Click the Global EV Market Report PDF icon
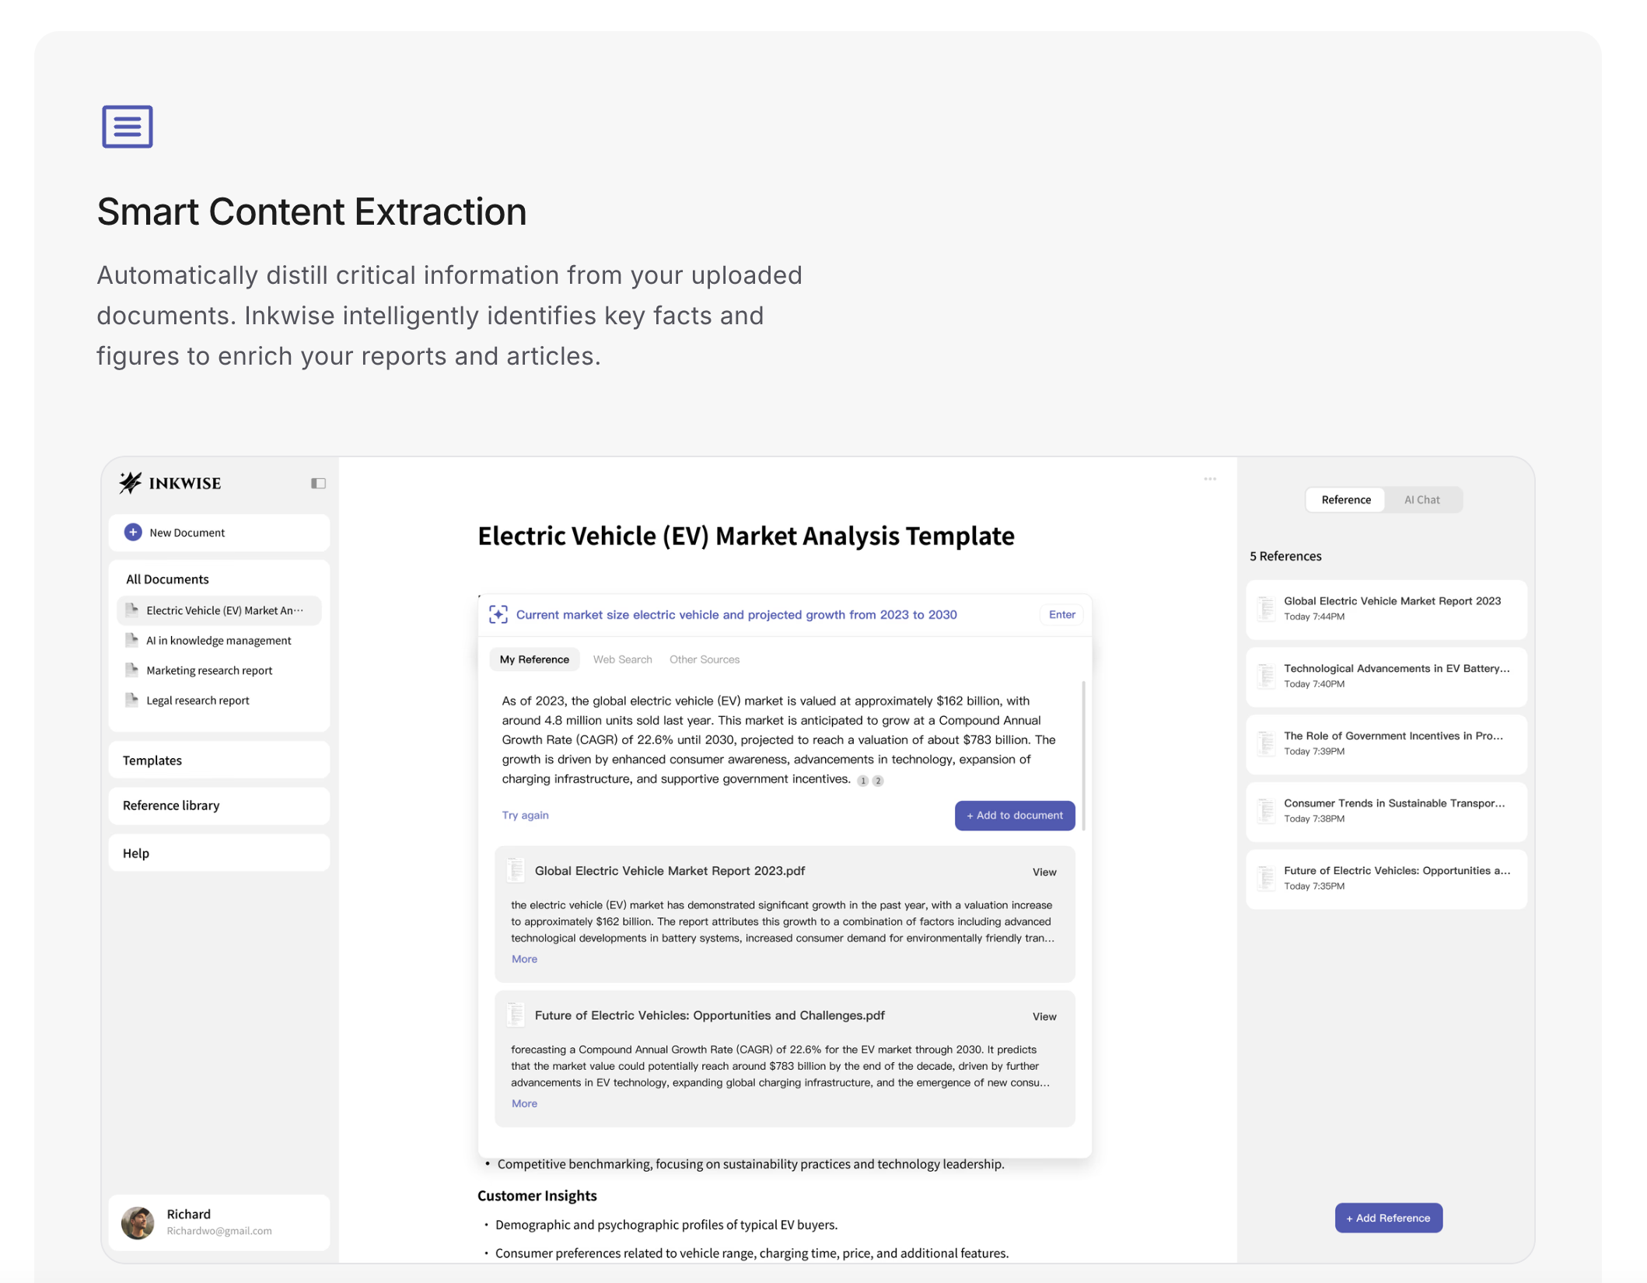Screen dimensions: 1647x1283 point(516,870)
